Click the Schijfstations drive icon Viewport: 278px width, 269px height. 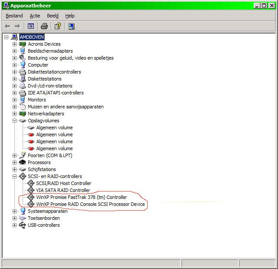(x=23, y=169)
